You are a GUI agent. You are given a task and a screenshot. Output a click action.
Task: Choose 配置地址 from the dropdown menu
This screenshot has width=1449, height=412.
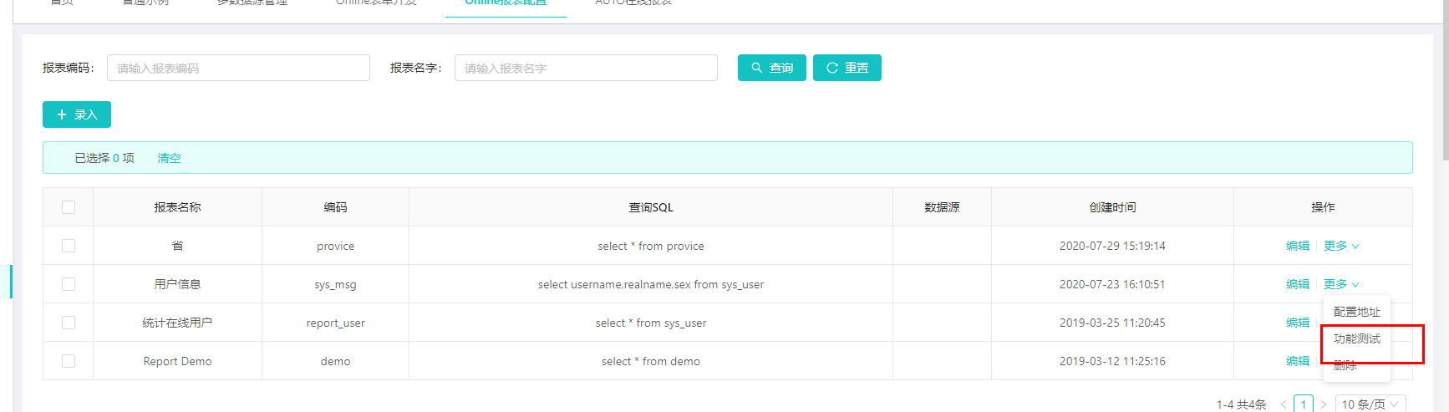pos(1356,312)
